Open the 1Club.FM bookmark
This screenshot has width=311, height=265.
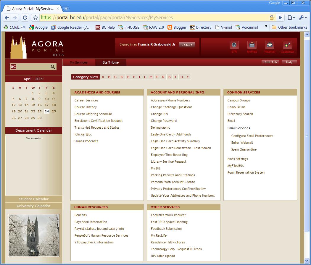(x=15, y=27)
